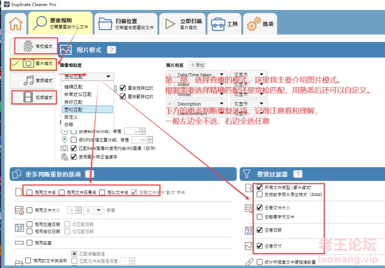
Task: Click 更多判断重复的选项 header copy icon
Action: pyautogui.click(x=17, y=174)
